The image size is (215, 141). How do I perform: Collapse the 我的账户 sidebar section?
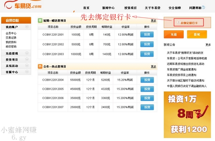coord(27,27)
